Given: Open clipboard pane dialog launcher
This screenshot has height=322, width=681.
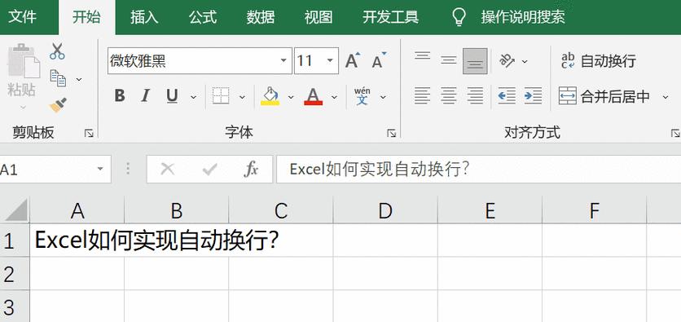Looking at the screenshot, I should click(89, 134).
